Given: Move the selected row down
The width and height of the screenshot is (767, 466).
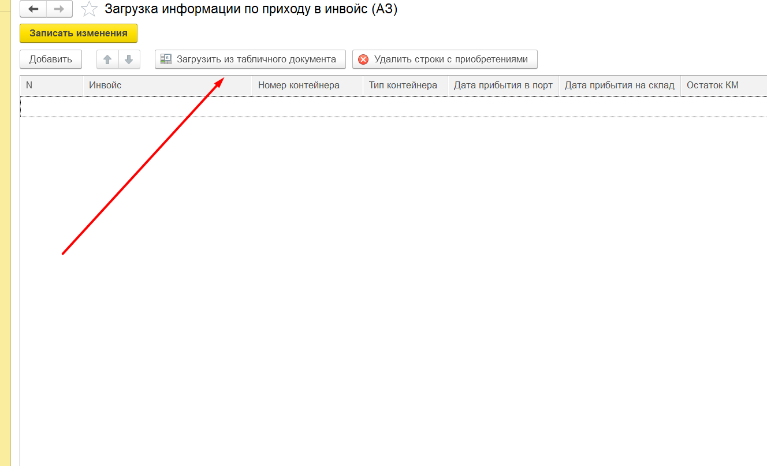Looking at the screenshot, I should coord(129,59).
